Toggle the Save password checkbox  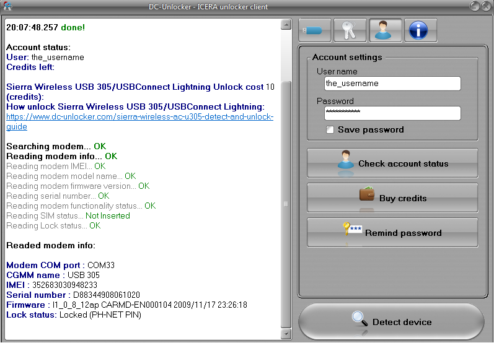click(x=330, y=129)
